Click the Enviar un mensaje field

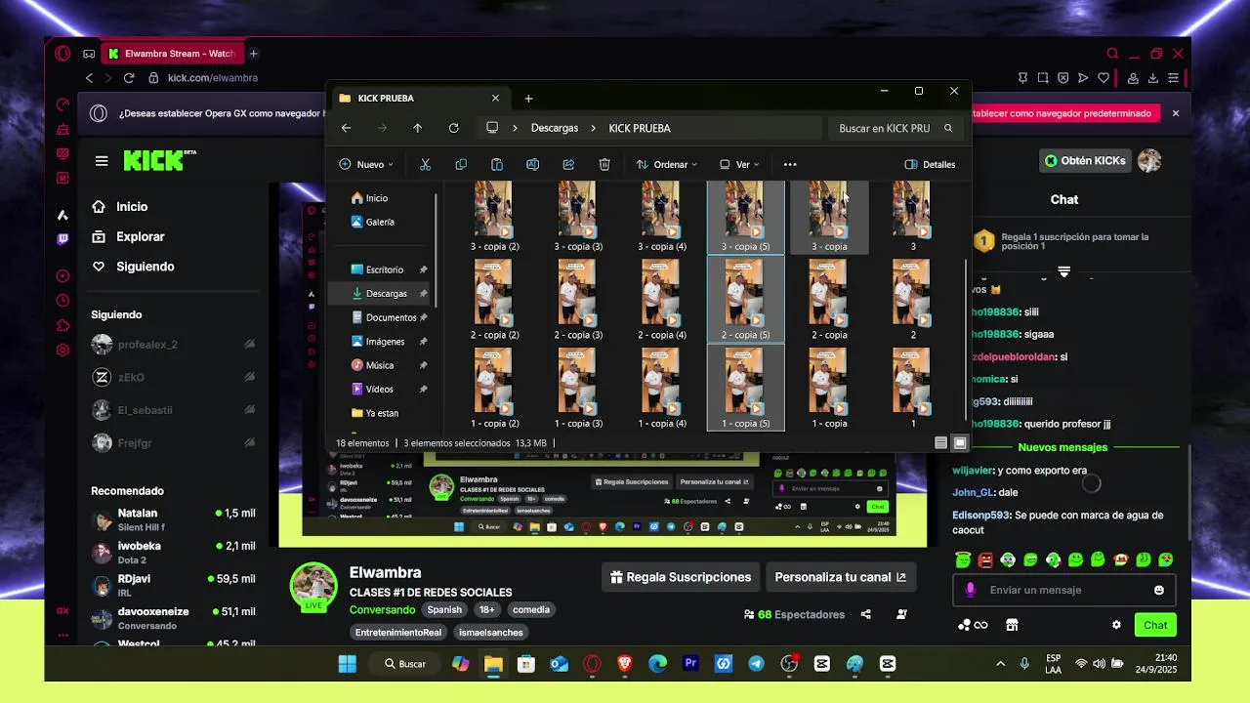pos(1064,590)
